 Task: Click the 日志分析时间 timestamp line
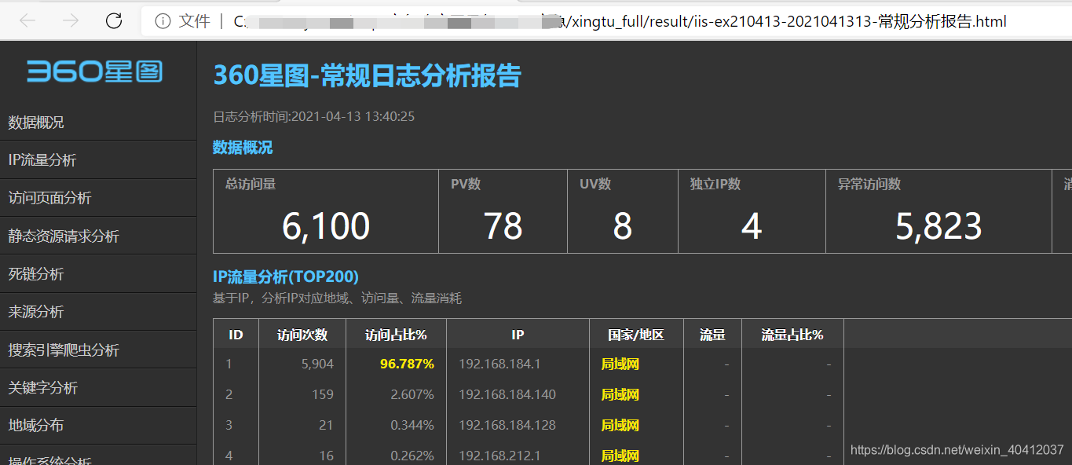[314, 116]
